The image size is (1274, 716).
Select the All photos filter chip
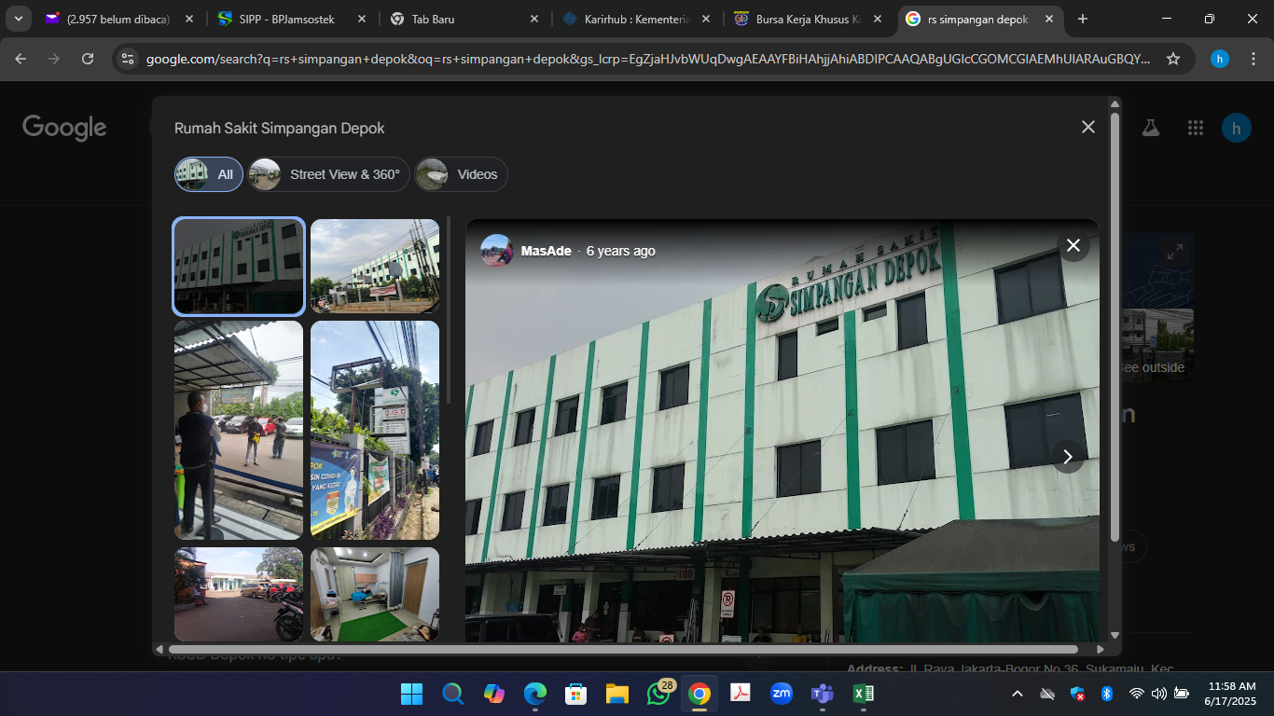tap(209, 174)
